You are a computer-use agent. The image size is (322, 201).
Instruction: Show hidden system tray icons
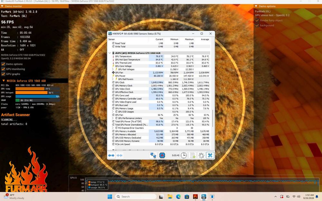pyautogui.click(x=275, y=196)
